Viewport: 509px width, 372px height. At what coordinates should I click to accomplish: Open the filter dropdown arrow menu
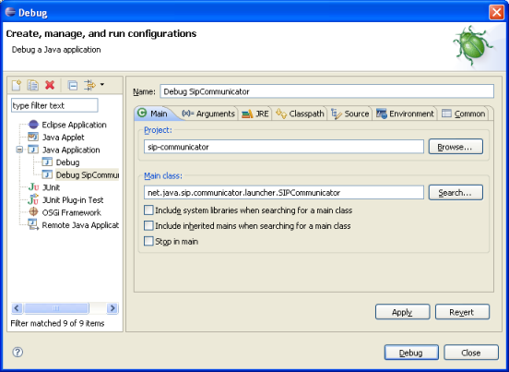(x=102, y=85)
